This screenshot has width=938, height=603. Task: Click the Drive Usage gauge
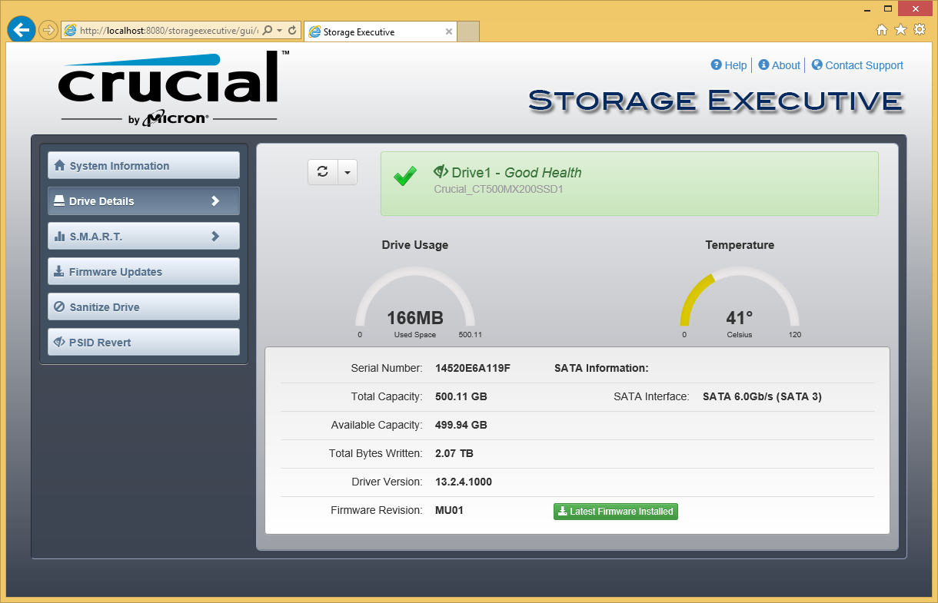pos(415,301)
